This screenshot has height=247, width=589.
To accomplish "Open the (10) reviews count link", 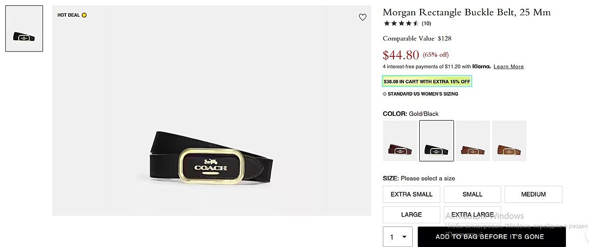I will (427, 23).
